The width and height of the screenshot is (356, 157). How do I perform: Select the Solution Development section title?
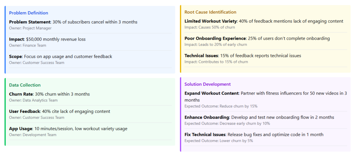click(208, 84)
